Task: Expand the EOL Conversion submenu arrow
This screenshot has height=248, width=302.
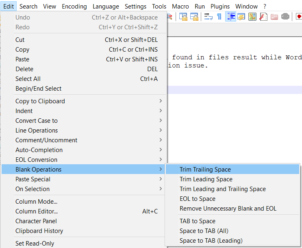Action: pos(161,159)
